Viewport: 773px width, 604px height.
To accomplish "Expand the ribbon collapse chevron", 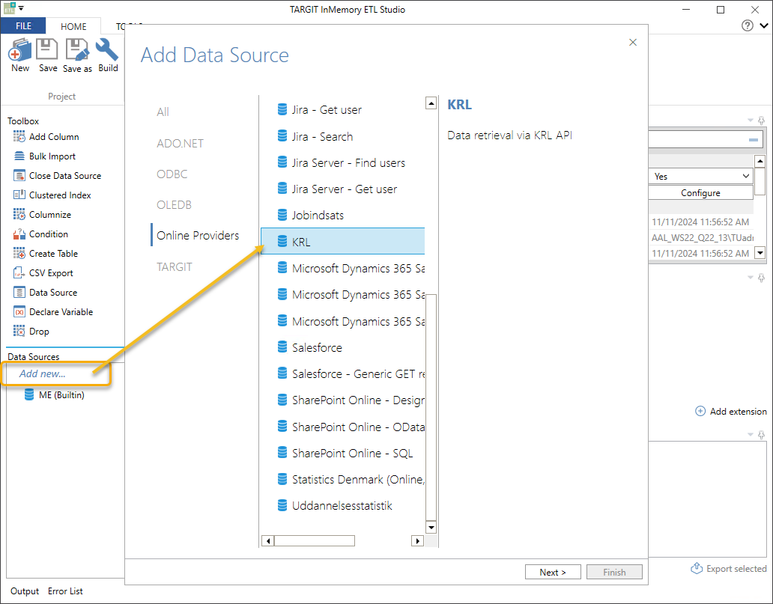I will click(x=763, y=25).
